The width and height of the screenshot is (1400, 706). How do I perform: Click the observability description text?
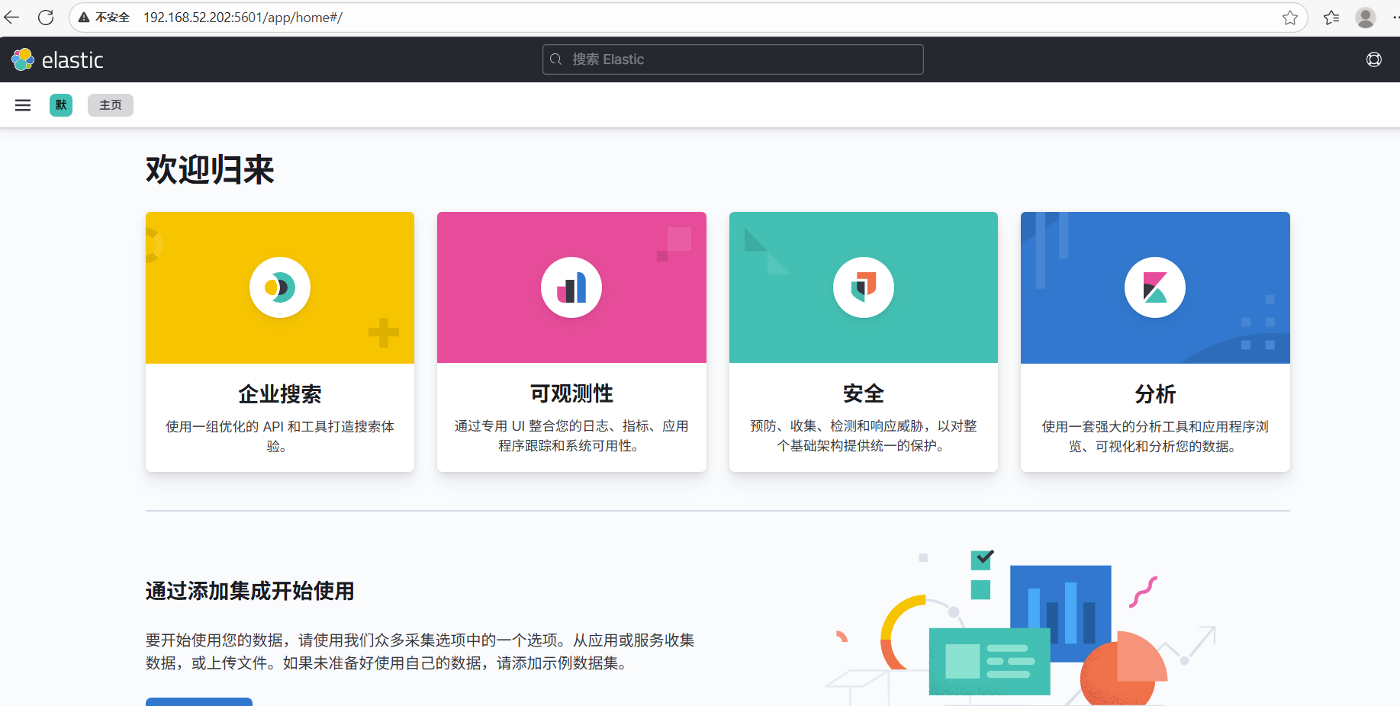pyautogui.click(x=571, y=435)
